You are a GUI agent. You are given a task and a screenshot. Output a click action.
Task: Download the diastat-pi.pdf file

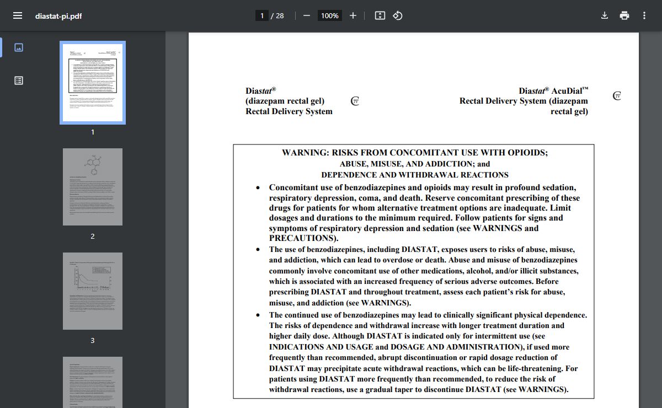click(x=605, y=15)
